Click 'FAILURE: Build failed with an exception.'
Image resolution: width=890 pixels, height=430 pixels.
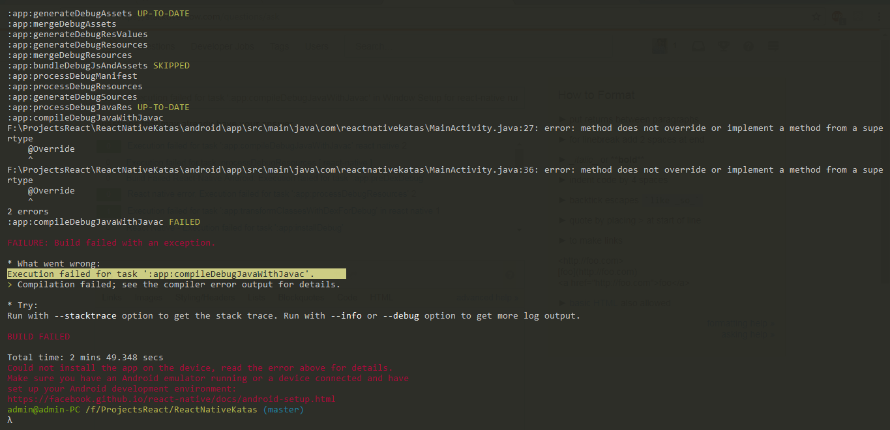pos(111,243)
